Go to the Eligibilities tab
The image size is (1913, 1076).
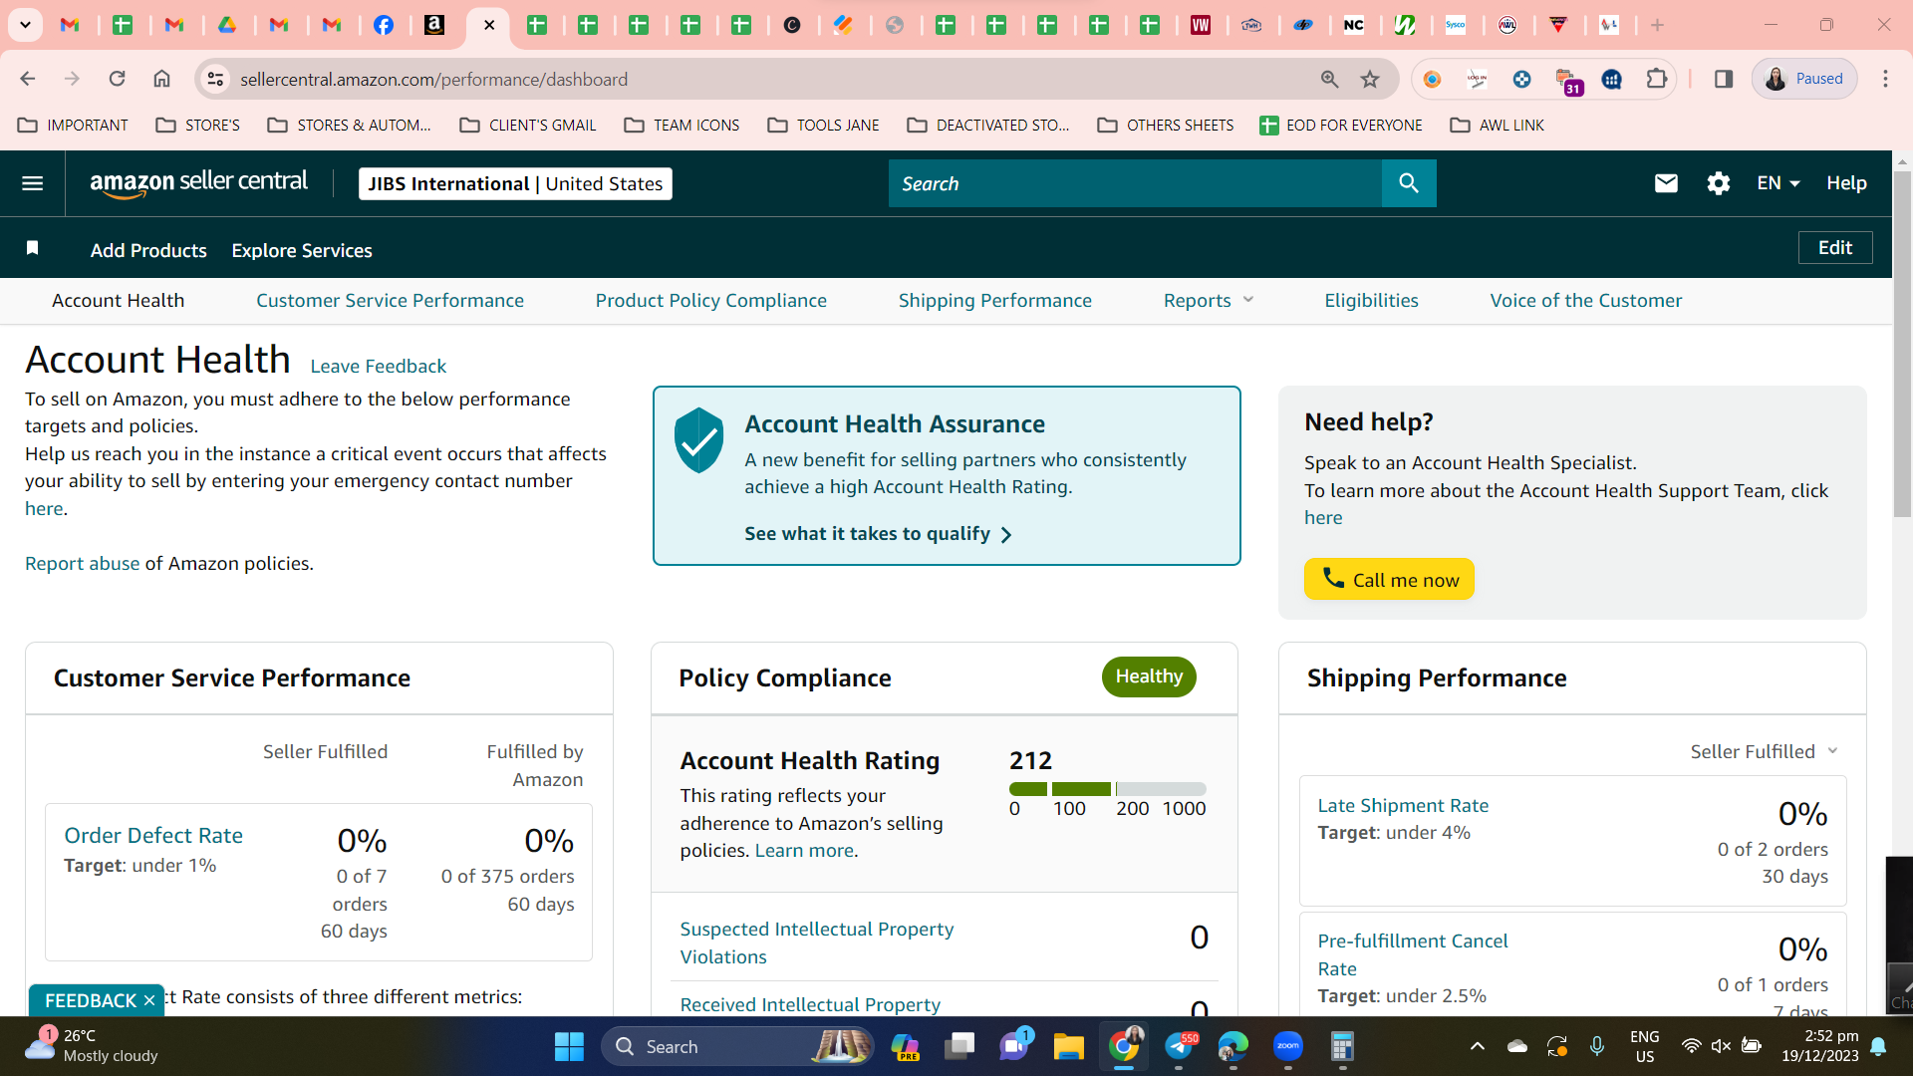coord(1371,300)
